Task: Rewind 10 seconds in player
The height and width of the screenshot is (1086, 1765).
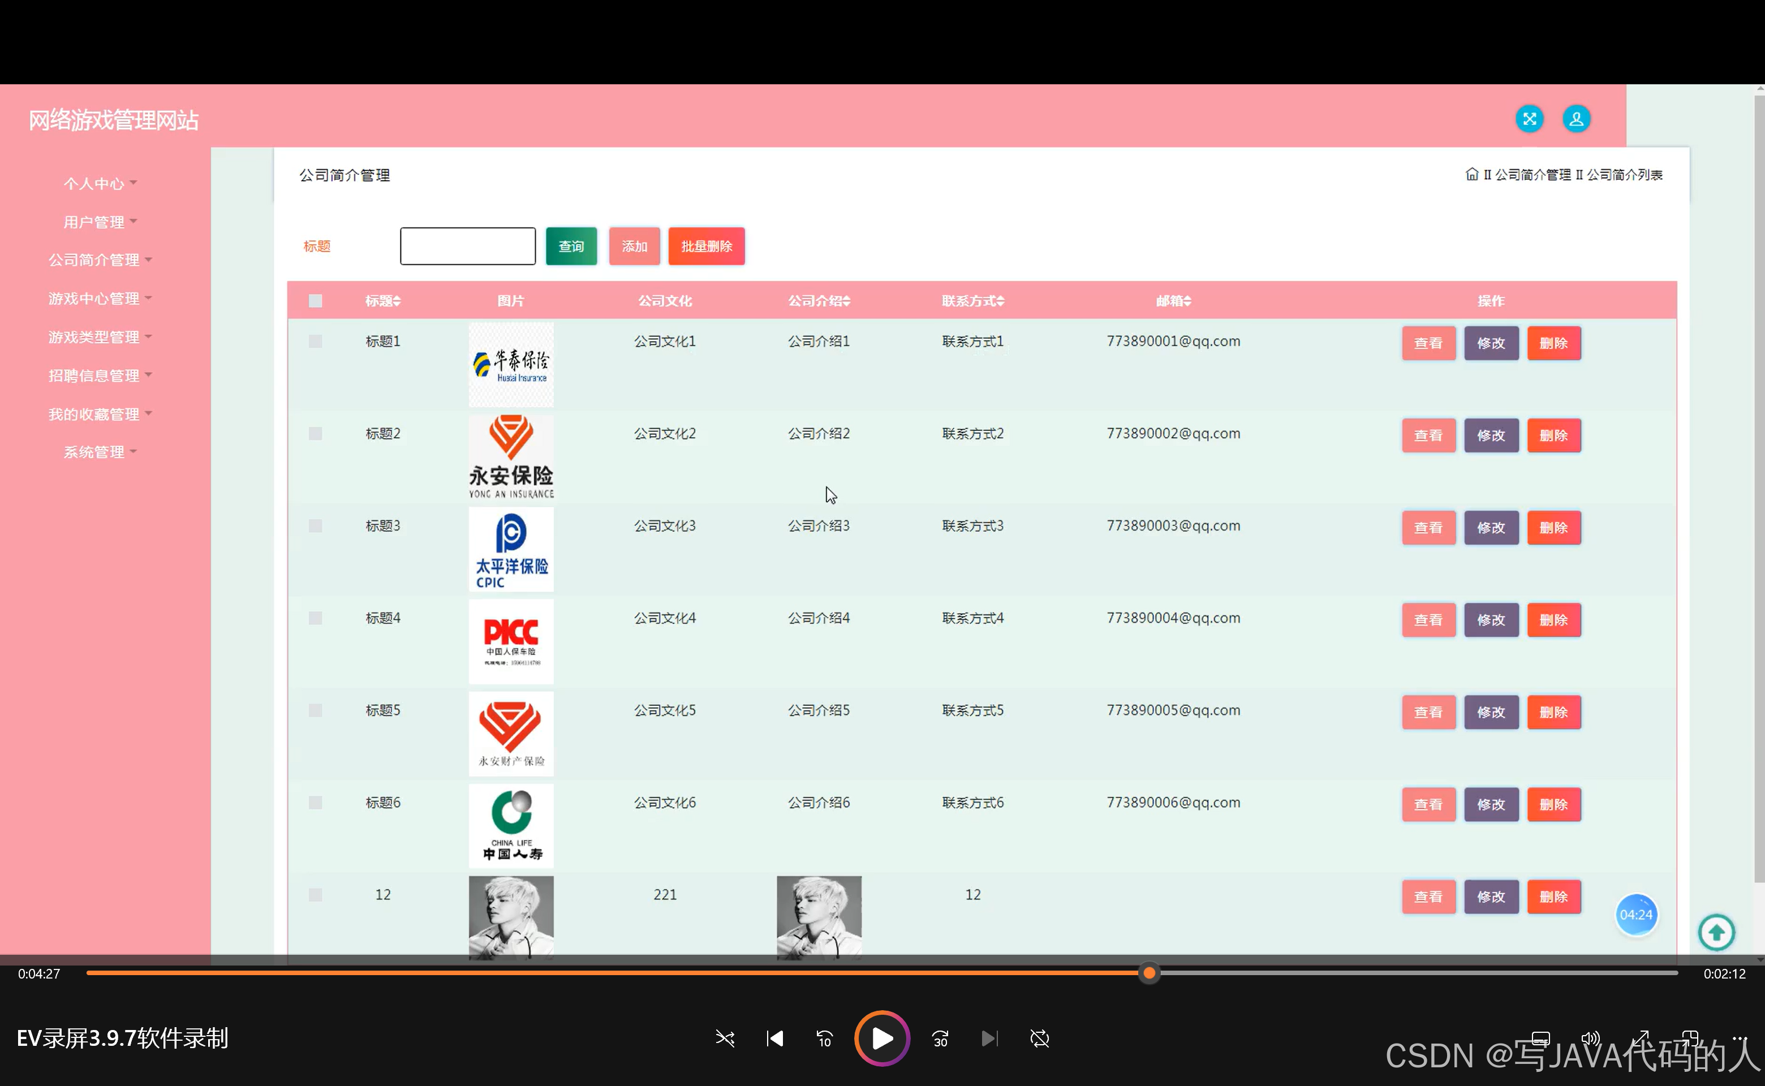Action: [x=824, y=1038]
